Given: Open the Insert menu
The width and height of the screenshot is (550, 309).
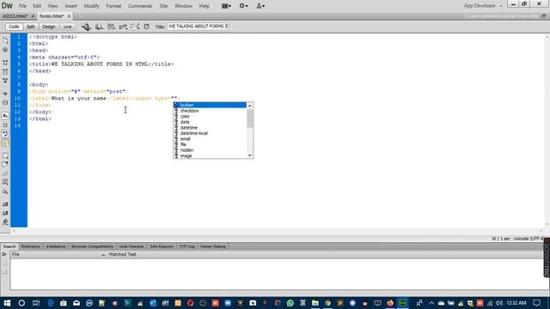Looking at the screenshot, I should [70, 6].
